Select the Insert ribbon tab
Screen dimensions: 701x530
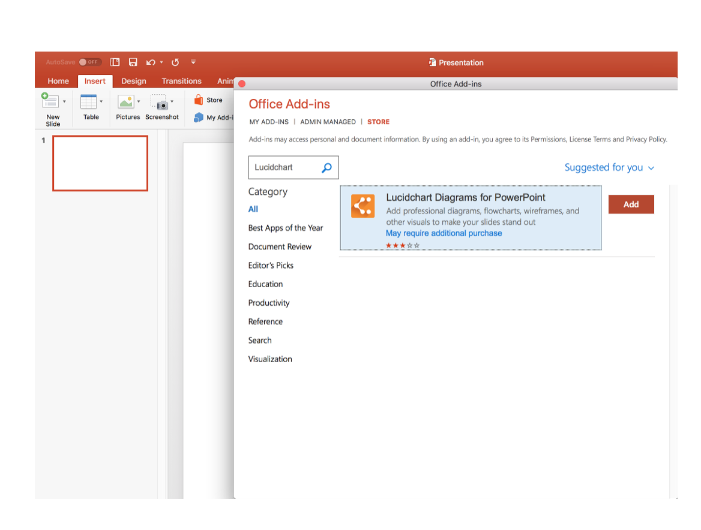[x=95, y=81]
